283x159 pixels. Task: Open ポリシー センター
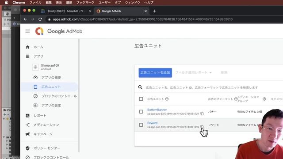pos(47,148)
